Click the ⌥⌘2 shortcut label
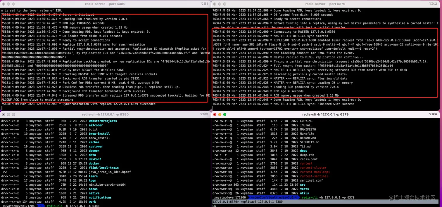 point(433,4)
